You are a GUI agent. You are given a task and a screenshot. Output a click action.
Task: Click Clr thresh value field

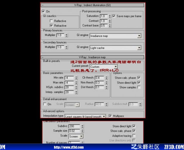point(100,78)
